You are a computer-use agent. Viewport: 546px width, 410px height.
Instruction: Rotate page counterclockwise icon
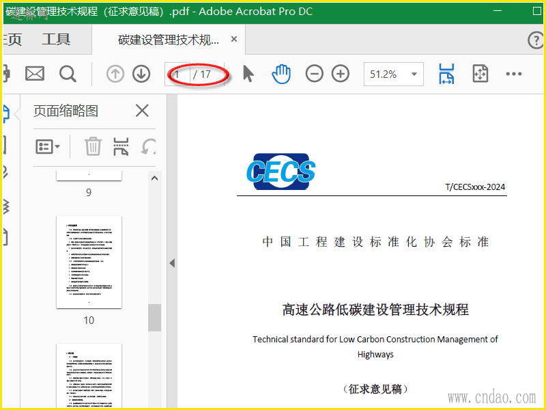click(148, 146)
